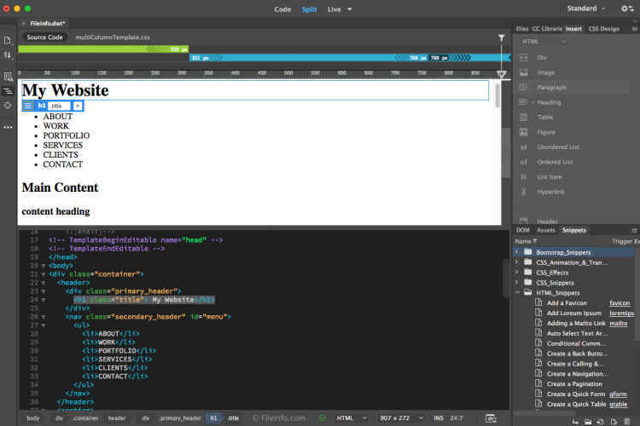This screenshot has width=640, height=426.
Task: Switch to Split view
Action: coord(309,9)
